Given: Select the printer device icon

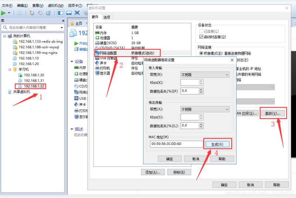Looking at the screenshot, I should [97, 68].
